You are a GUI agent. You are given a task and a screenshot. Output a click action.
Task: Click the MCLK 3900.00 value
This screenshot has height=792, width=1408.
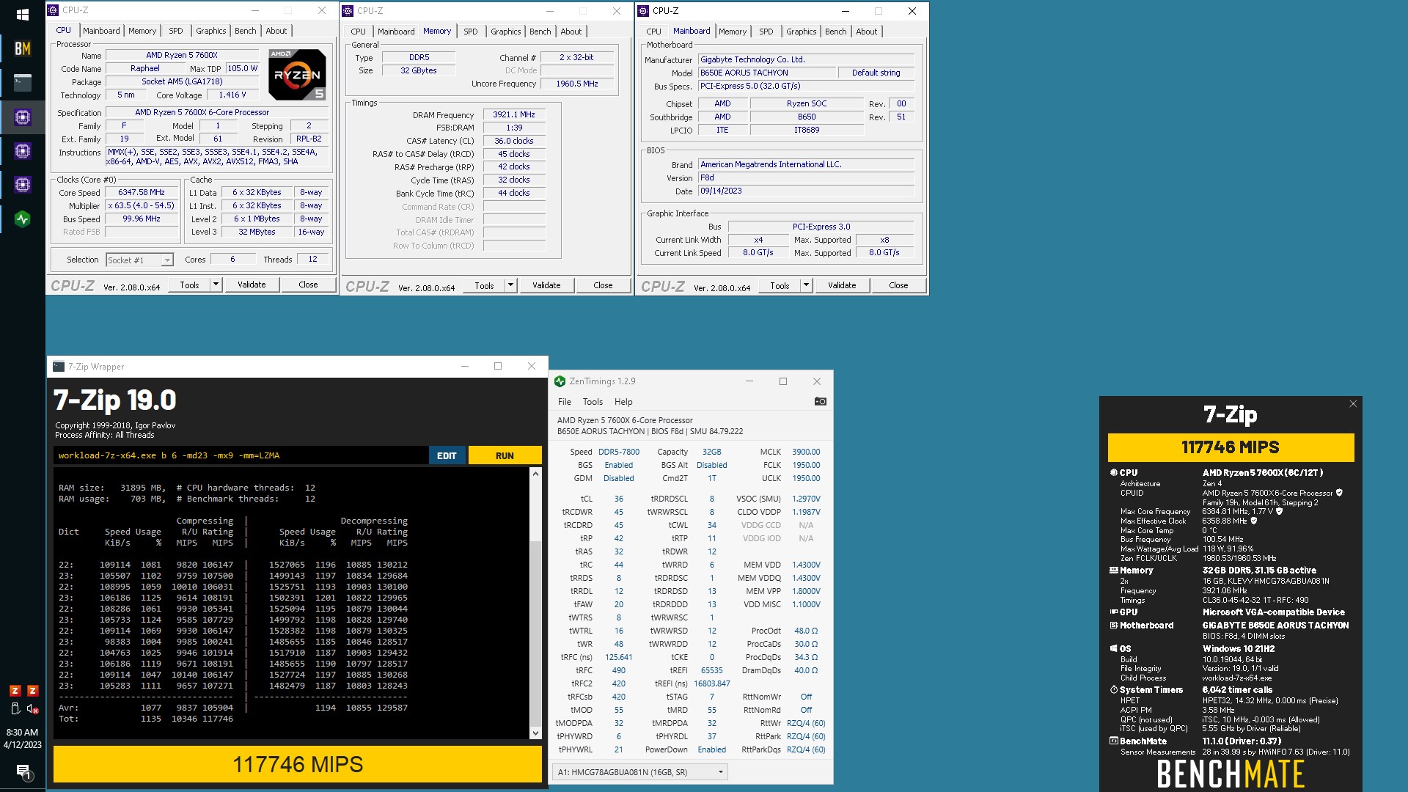point(806,452)
